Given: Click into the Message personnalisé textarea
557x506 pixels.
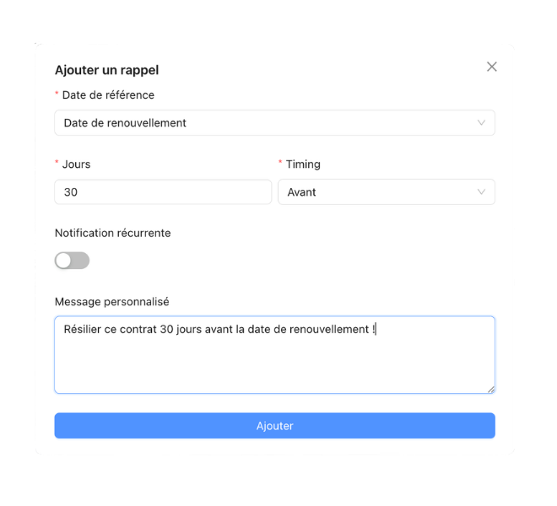Looking at the screenshot, I should pos(274,355).
